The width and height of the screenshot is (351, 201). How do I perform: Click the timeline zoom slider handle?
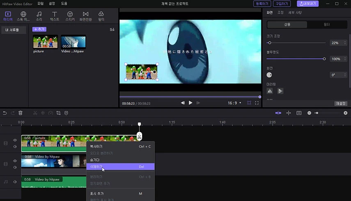317,113
